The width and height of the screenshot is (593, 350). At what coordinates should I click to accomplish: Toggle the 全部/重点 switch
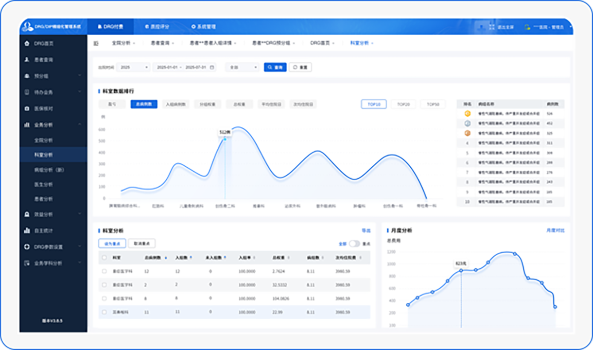pos(354,244)
